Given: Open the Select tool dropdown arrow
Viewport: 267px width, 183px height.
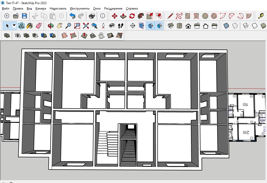Looking at the screenshot, I should 14,26.
